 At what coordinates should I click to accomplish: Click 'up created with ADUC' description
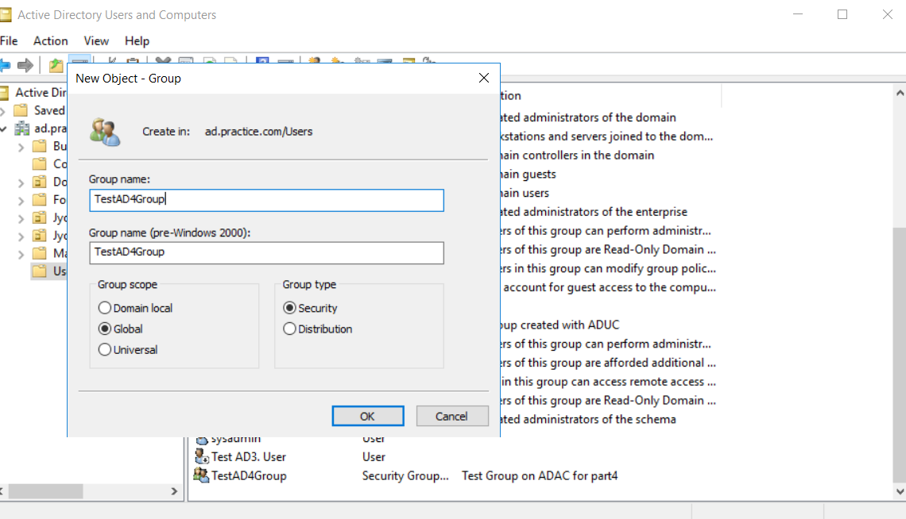coord(560,325)
